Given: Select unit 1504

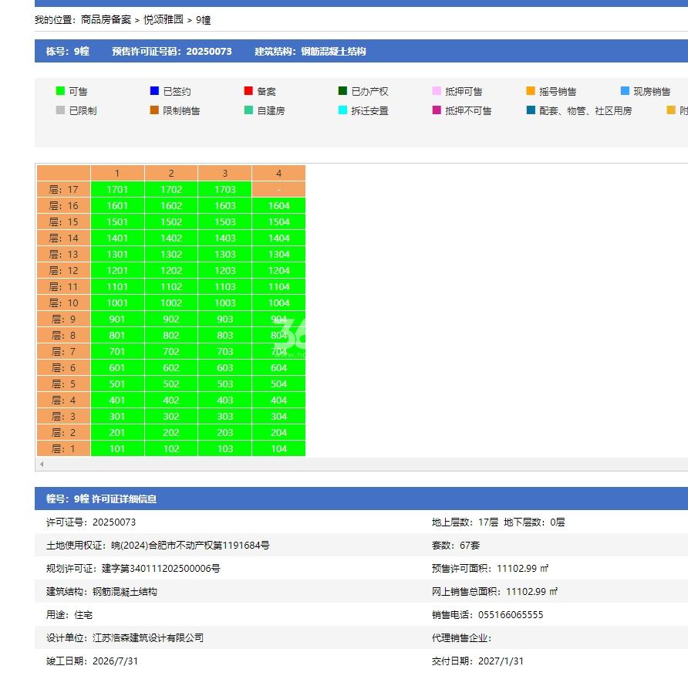Looking at the screenshot, I should pos(278,221).
